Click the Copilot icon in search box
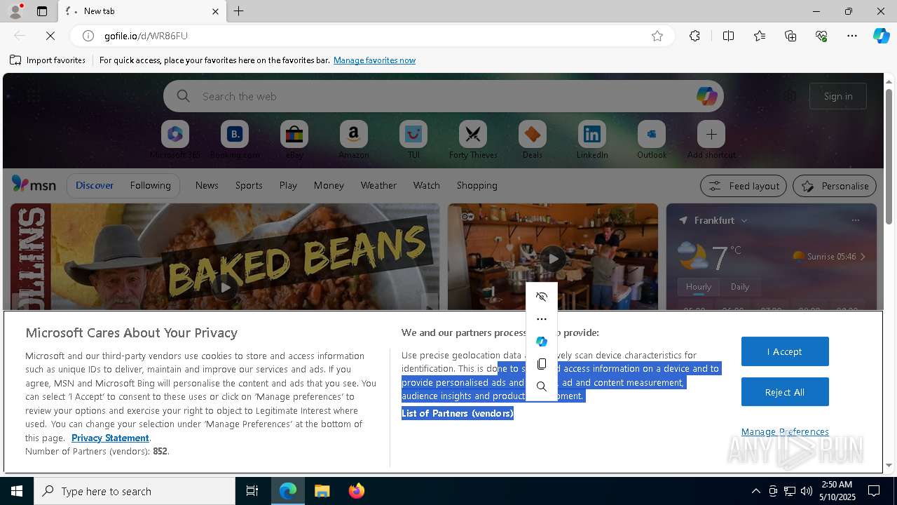897x505 pixels. [x=706, y=96]
